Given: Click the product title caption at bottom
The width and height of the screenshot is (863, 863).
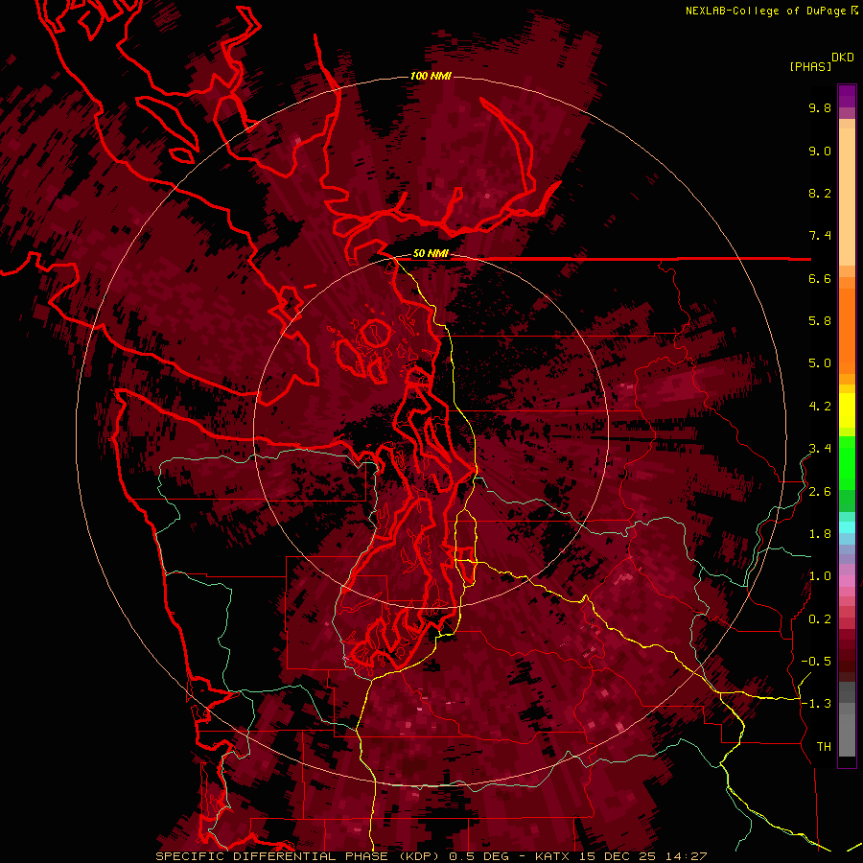Looking at the screenshot, I should (431, 856).
